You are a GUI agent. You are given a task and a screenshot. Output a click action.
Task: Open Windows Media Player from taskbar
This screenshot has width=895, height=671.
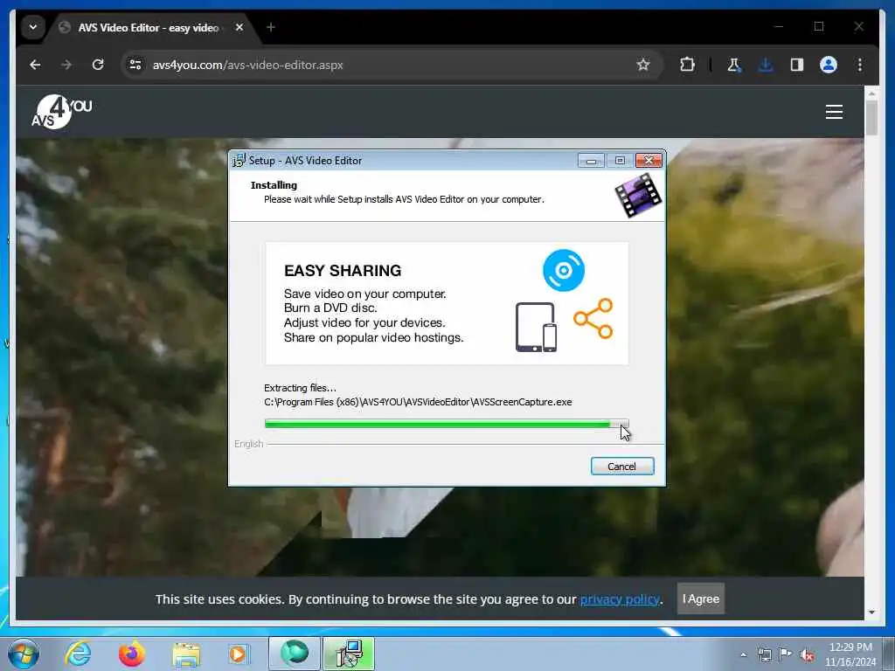tap(238, 654)
